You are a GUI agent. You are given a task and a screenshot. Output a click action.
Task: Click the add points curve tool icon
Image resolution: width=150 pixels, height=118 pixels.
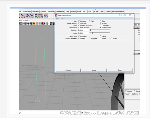point(41,16)
